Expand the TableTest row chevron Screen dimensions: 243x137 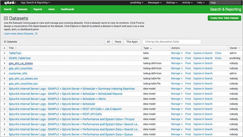(x=4, y=53)
